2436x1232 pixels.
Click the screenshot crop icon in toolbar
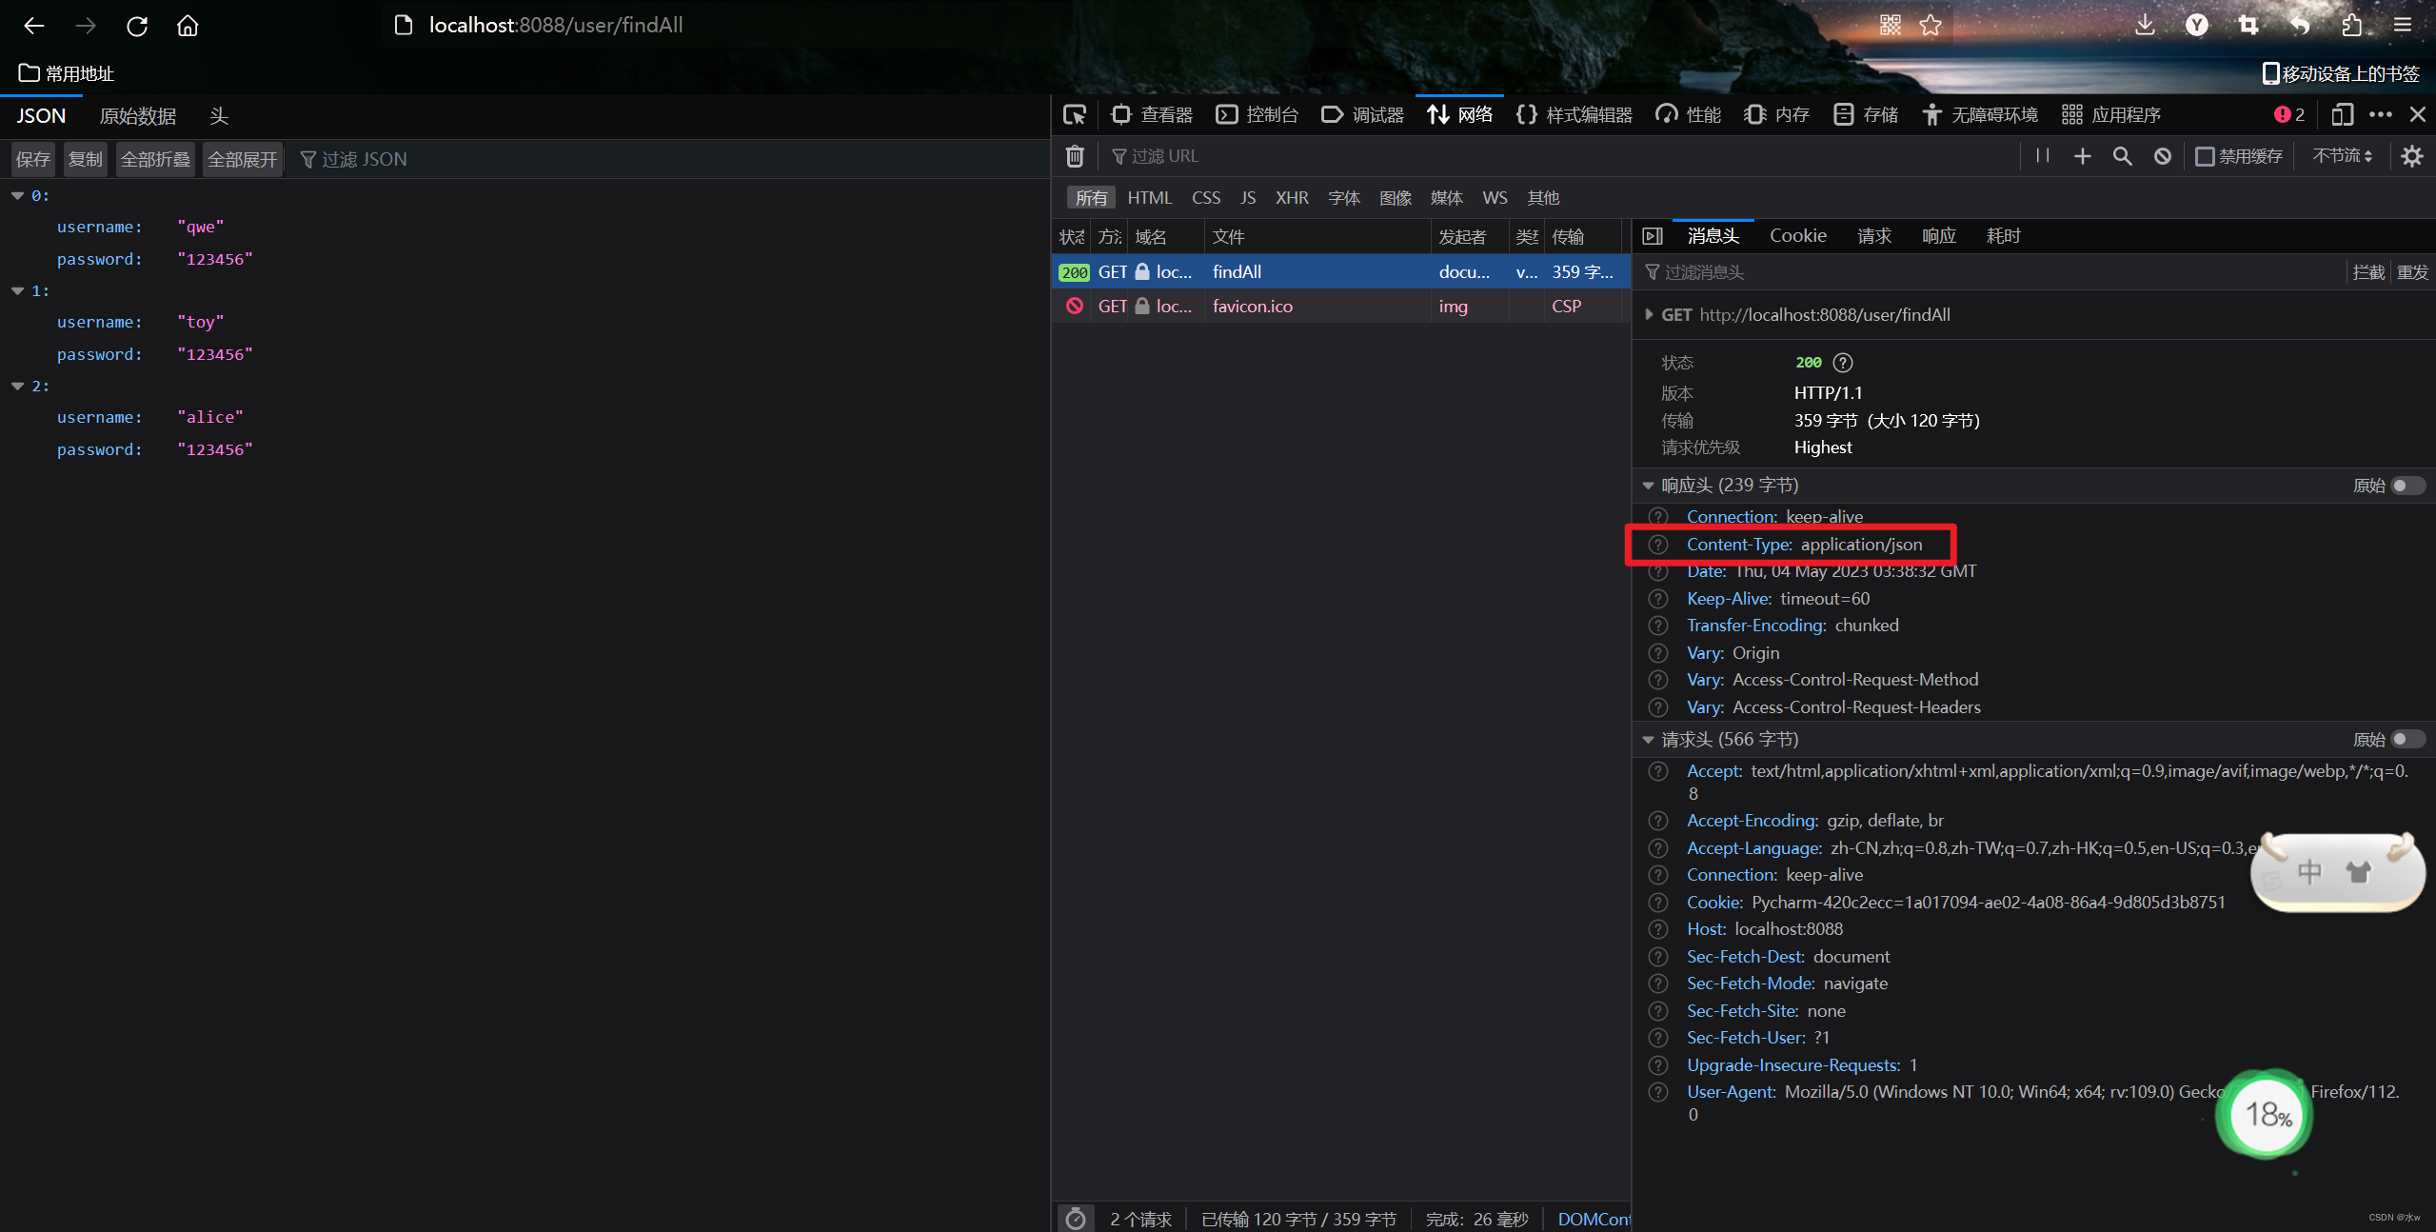[x=2248, y=26]
